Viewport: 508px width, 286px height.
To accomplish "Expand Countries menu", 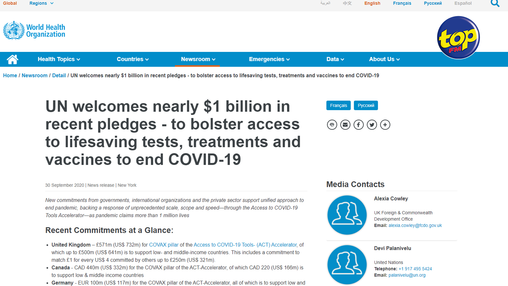I will pyautogui.click(x=133, y=59).
